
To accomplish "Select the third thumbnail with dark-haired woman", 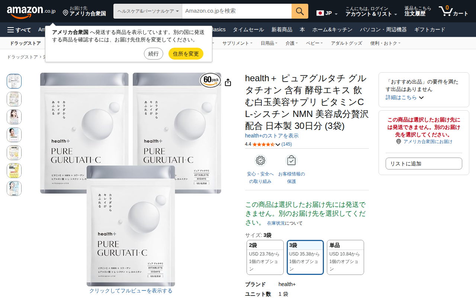I will coord(14,117).
